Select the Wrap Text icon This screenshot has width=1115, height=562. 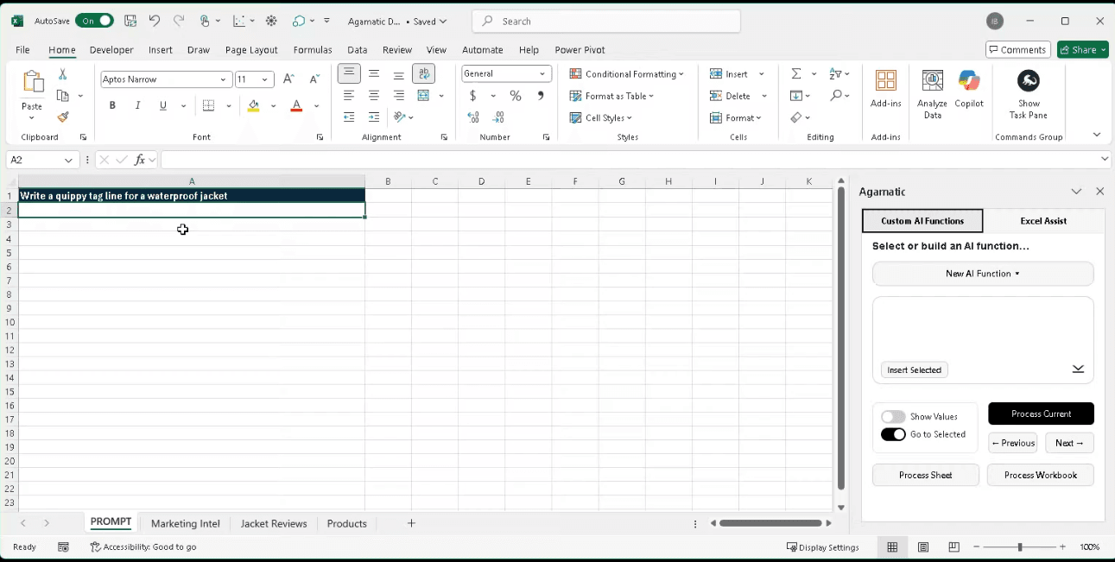[x=423, y=73]
